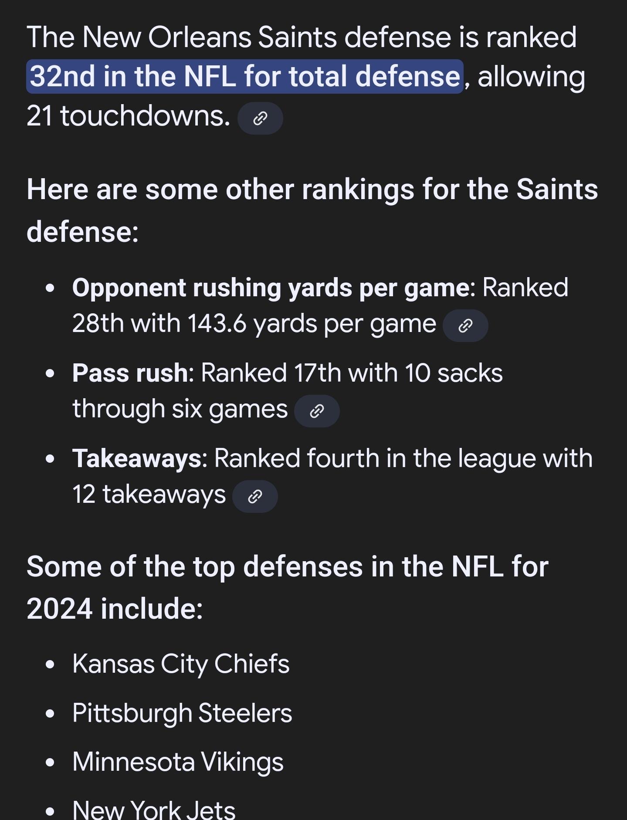Select "New York Jets" list item
Image resolution: width=627 pixels, height=820 pixels.
click(154, 810)
